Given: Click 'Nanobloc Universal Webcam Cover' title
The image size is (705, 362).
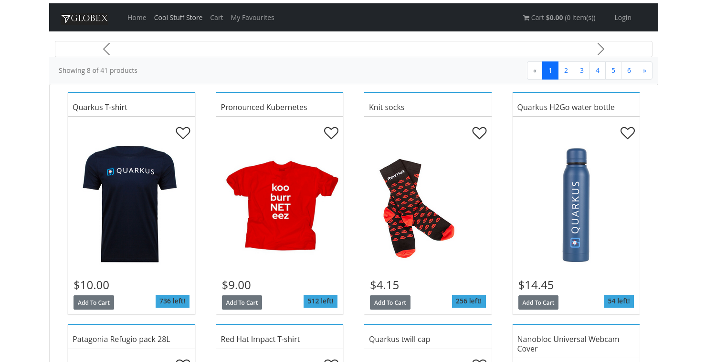Looking at the screenshot, I should (568, 344).
